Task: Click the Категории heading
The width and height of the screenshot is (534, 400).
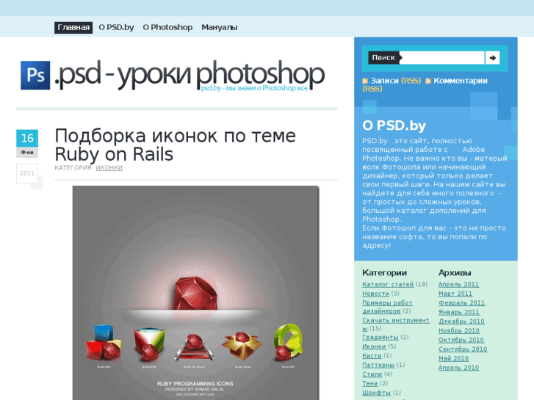Action: coord(384,273)
